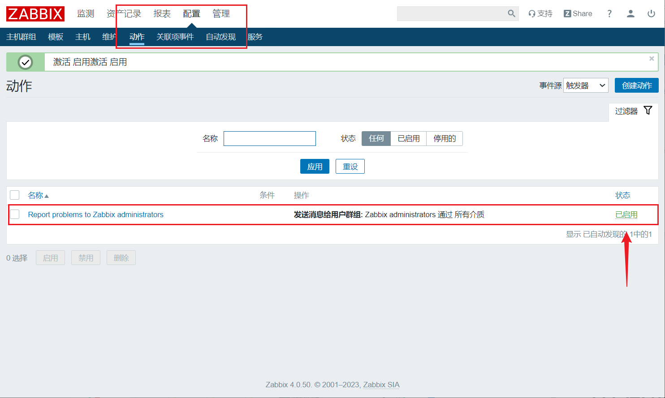
Task: Dismiss the green success message
Action: pos(652,59)
